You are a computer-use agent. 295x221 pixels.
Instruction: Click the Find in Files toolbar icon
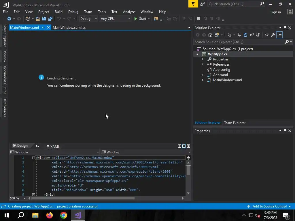[x=156, y=19]
